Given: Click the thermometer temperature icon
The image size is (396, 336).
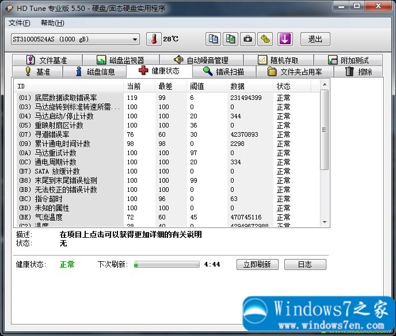Looking at the screenshot, I should [154, 39].
